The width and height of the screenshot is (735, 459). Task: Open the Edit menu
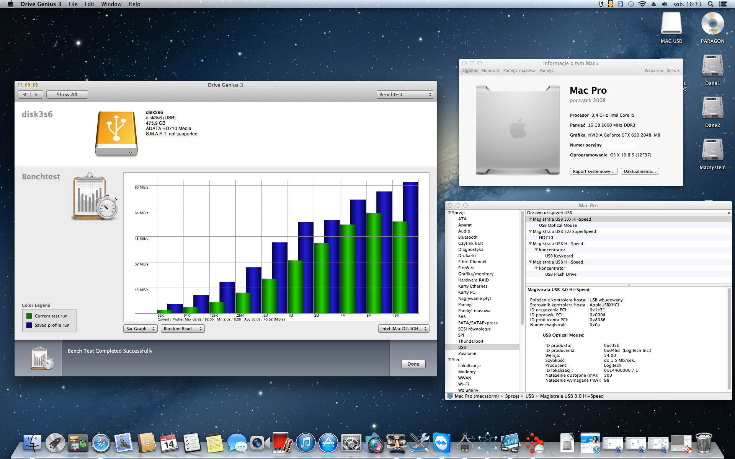89,4
